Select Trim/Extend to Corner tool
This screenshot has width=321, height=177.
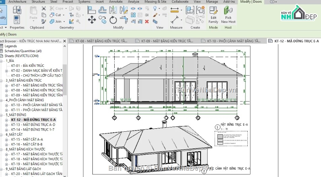(124, 20)
